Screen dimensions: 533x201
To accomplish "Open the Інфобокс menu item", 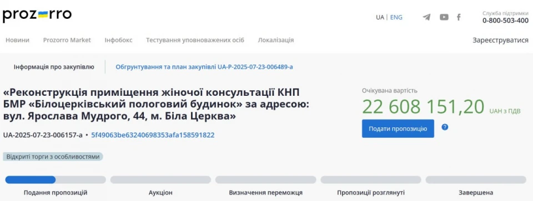I will click(118, 40).
